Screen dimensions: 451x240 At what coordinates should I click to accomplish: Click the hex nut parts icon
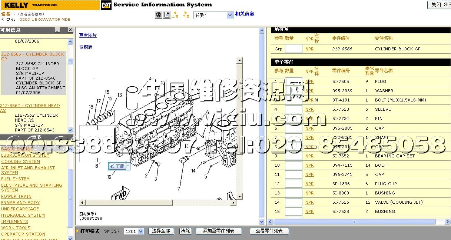[159, 15]
